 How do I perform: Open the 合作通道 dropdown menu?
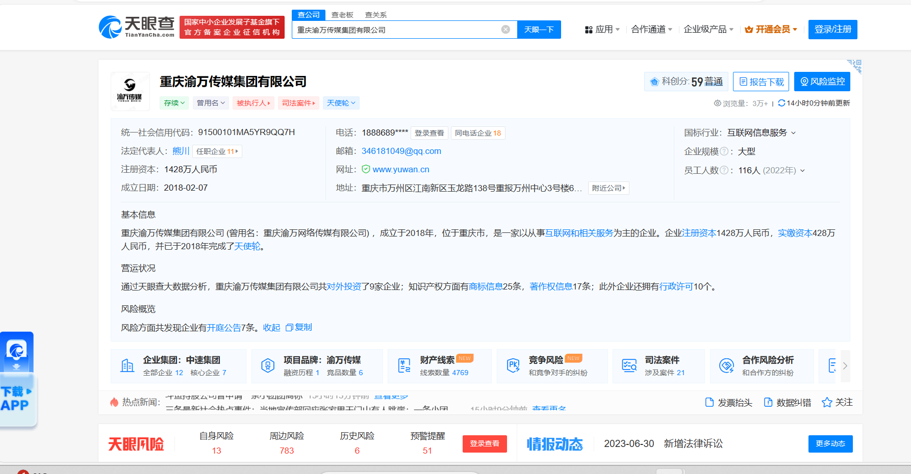pyautogui.click(x=652, y=30)
